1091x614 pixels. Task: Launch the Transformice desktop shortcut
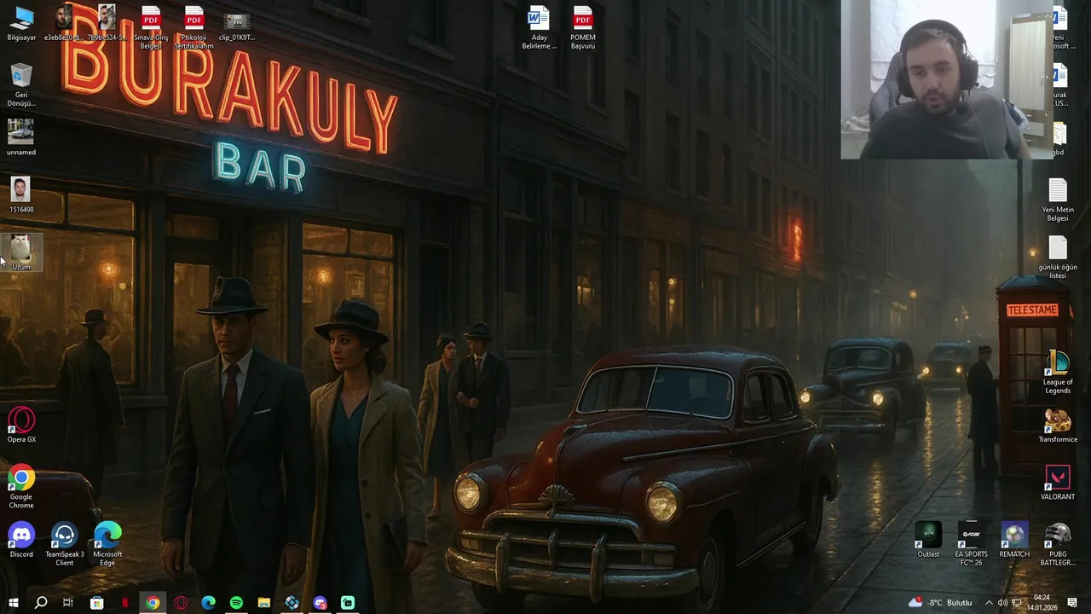click(x=1058, y=425)
